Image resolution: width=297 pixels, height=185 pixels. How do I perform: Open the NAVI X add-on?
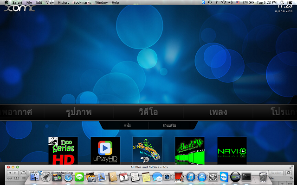[x=232, y=151]
